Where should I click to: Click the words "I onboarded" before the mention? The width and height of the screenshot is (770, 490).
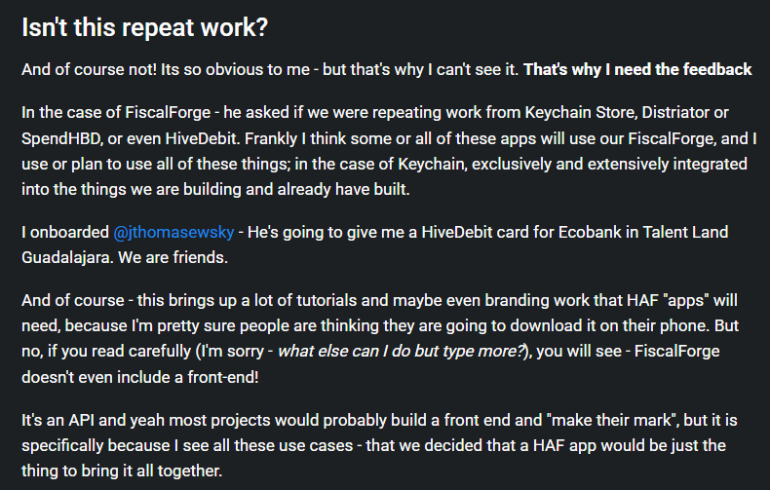(65, 232)
